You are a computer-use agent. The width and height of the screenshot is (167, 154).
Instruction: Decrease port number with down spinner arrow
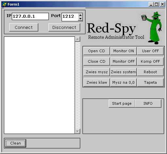[x=81, y=19]
